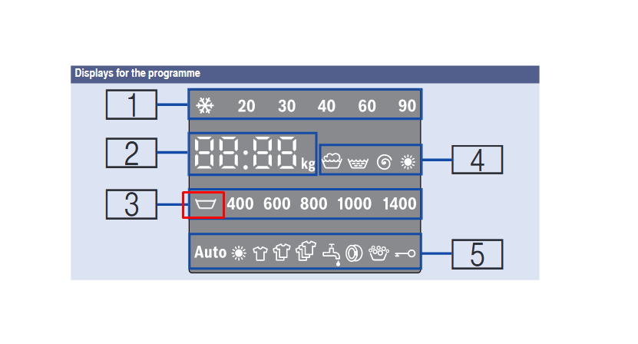Click the sun icon next to spin spiral
This screenshot has height=344, width=638.
(407, 162)
